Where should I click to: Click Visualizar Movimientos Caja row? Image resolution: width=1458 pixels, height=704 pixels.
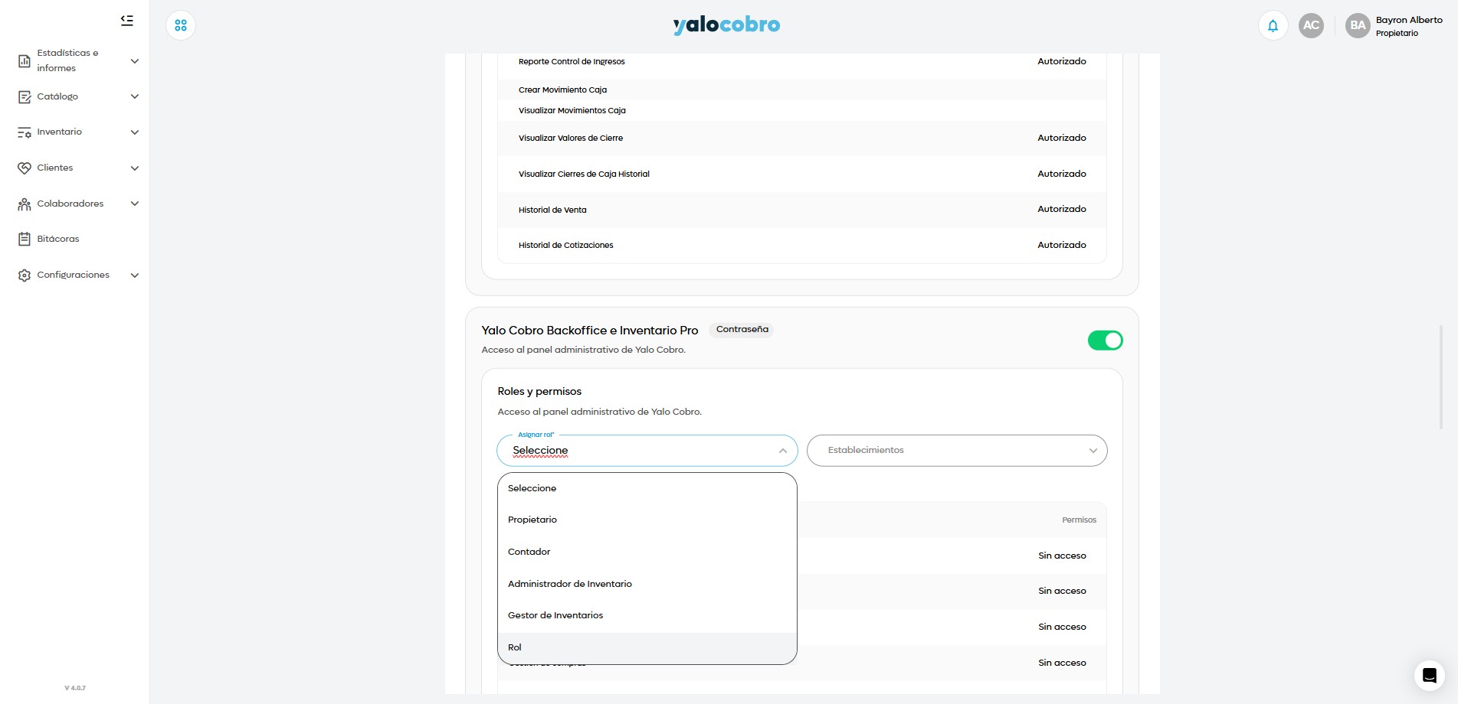[801, 110]
